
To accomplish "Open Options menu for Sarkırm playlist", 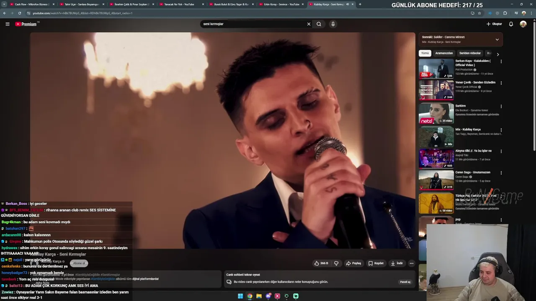I will (501, 107).
